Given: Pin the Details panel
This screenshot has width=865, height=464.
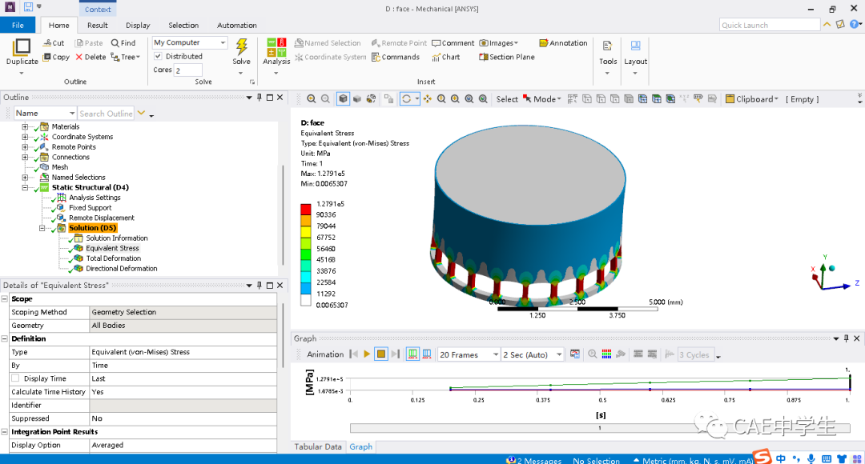Looking at the screenshot, I should (x=259, y=286).
